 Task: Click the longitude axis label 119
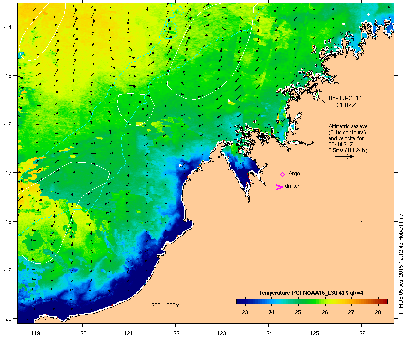36,333
